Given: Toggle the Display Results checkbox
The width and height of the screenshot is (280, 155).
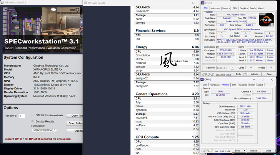Looking at the screenshot, I should pos(32,121).
